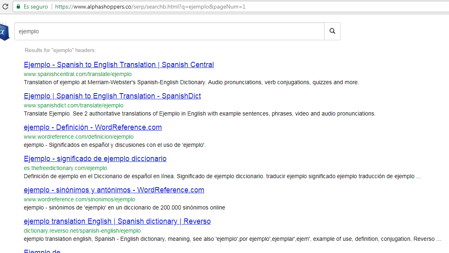Click es.thefreedictionary.com/ejemplo green URL
The width and height of the screenshot is (449, 253).
(65, 168)
